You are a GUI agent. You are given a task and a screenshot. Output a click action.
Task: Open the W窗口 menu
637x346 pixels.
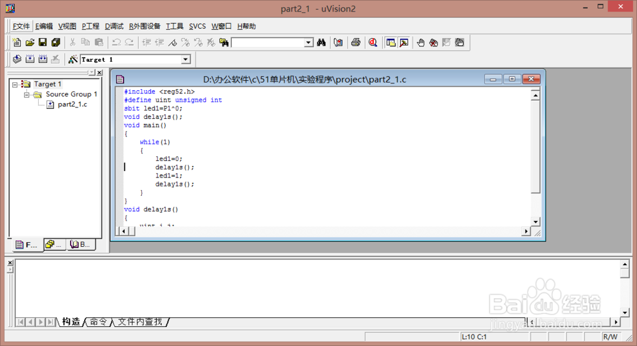[222, 26]
